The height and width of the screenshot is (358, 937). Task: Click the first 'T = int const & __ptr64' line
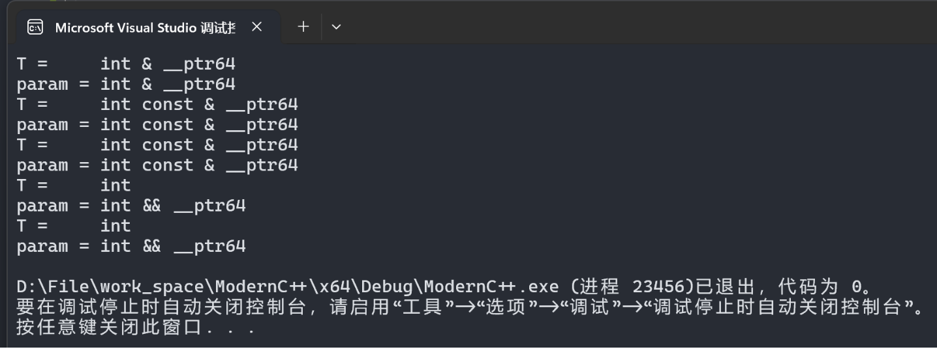point(157,104)
